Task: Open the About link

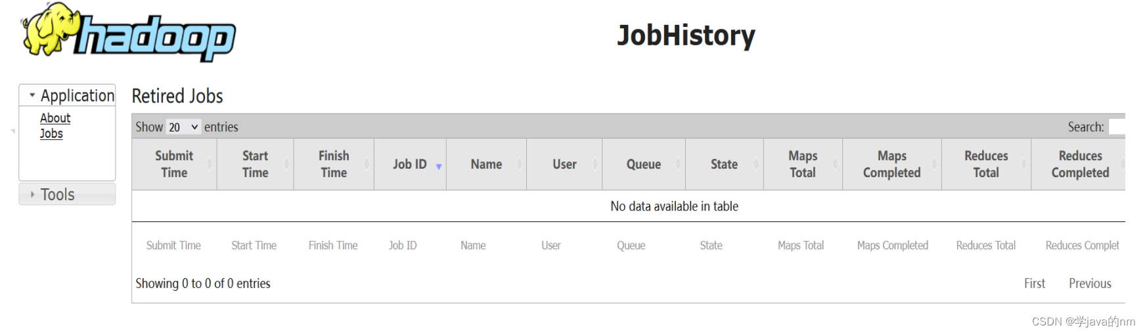Action: pyautogui.click(x=55, y=118)
